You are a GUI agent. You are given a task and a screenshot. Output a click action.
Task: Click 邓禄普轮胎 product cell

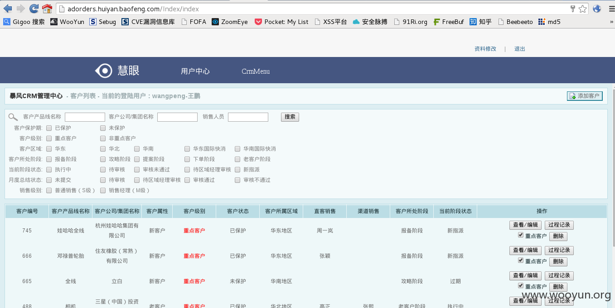tap(71, 256)
